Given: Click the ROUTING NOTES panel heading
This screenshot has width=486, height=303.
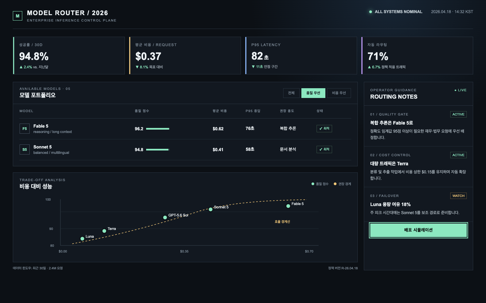Looking at the screenshot, I should (x=394, y=97).
